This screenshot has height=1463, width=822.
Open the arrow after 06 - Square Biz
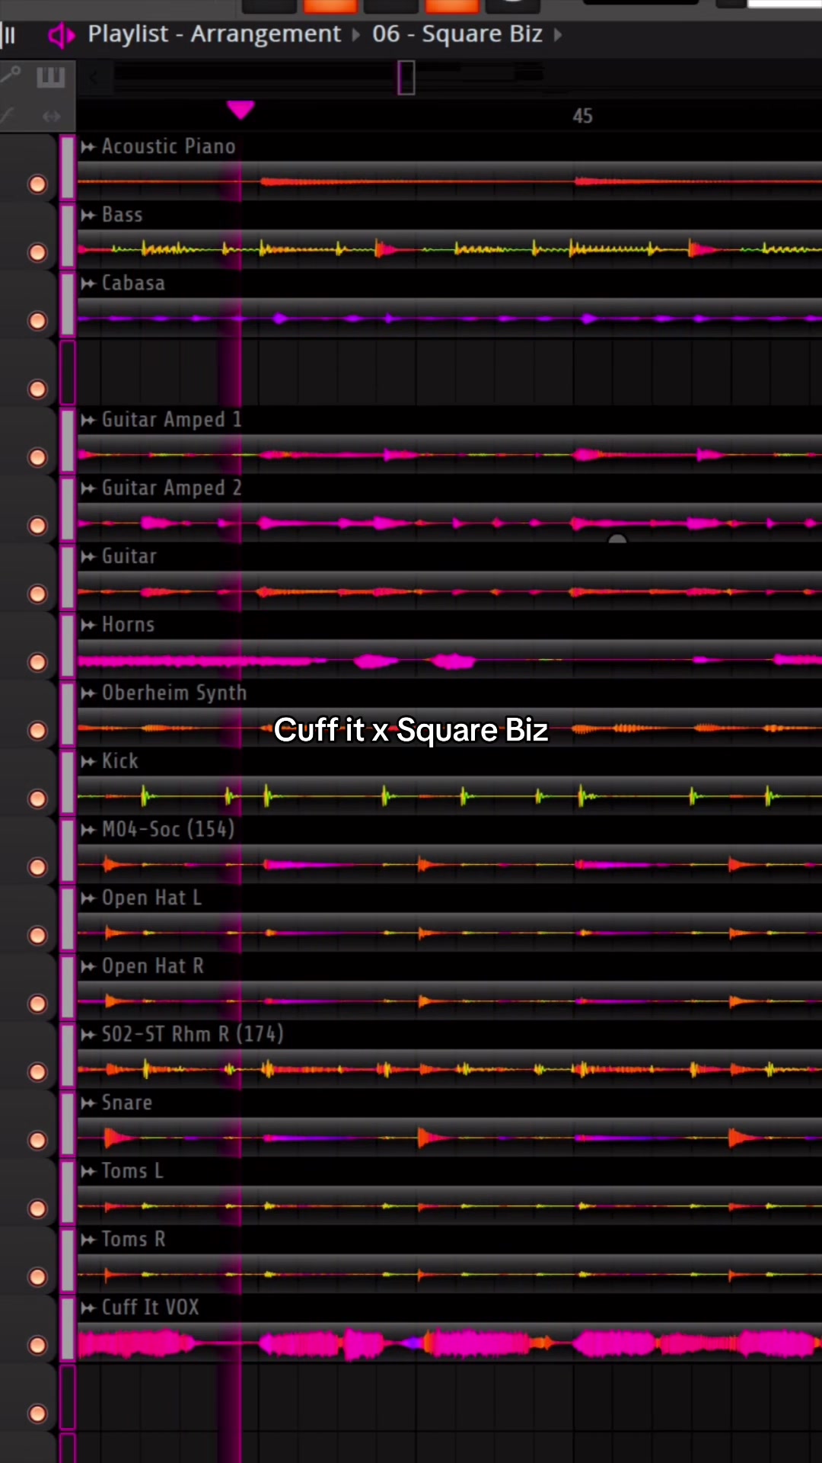pos(558,35)
